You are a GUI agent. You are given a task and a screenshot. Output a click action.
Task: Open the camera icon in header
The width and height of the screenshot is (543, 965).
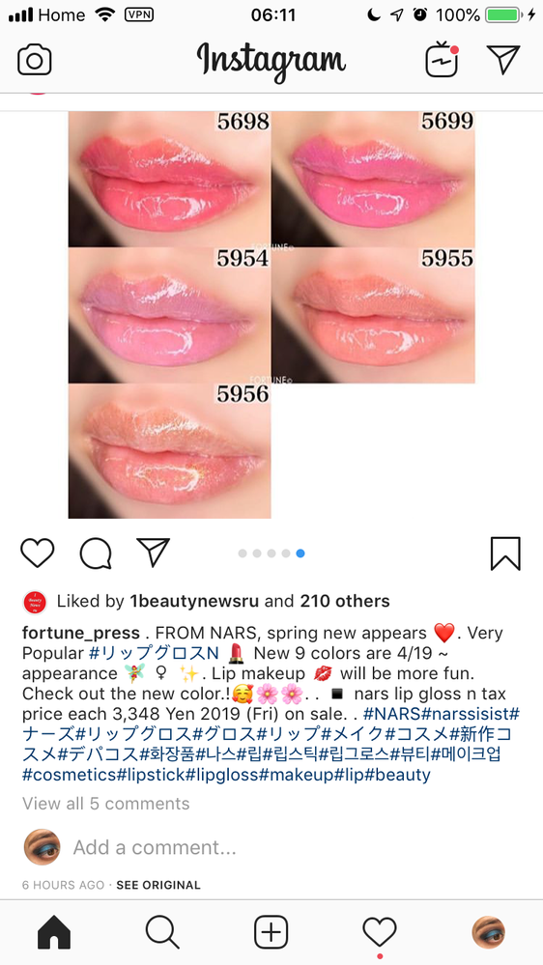point(35,60)
